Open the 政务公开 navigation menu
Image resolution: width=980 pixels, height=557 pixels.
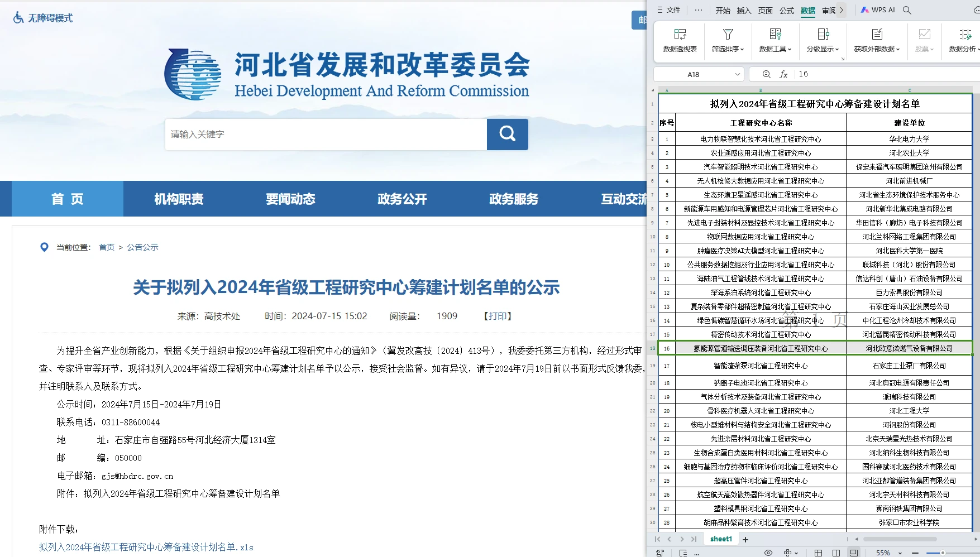point(402,199)
